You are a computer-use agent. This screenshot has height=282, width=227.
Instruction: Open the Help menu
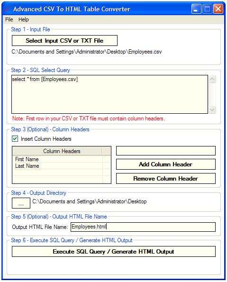point(24,19)
